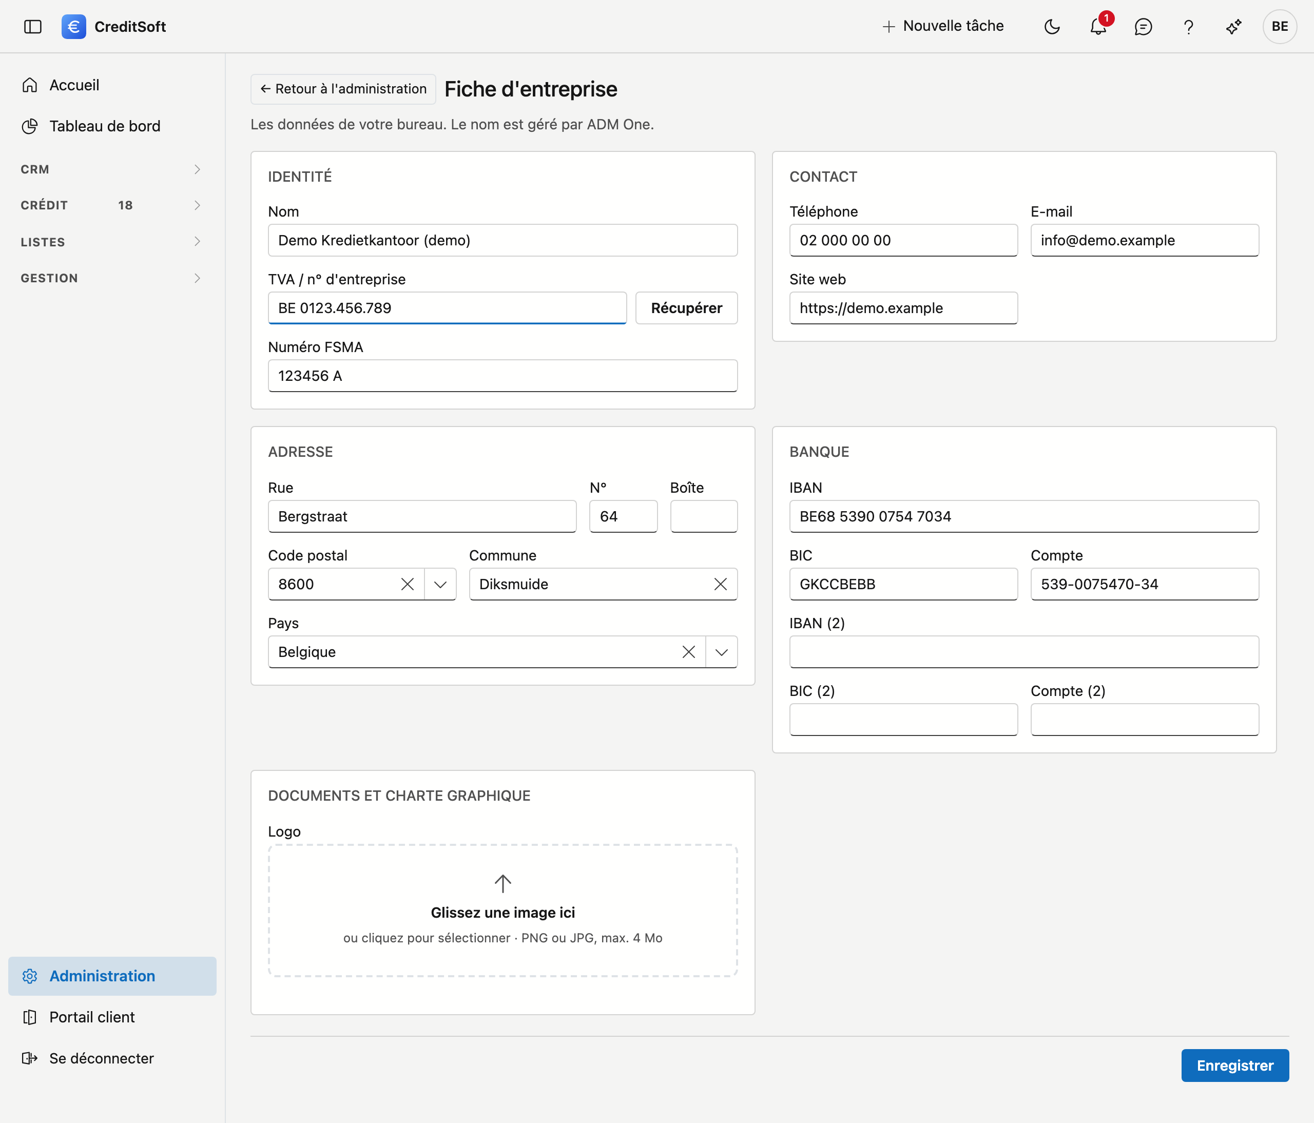Click Retour à l'administration button

(343, 89)
